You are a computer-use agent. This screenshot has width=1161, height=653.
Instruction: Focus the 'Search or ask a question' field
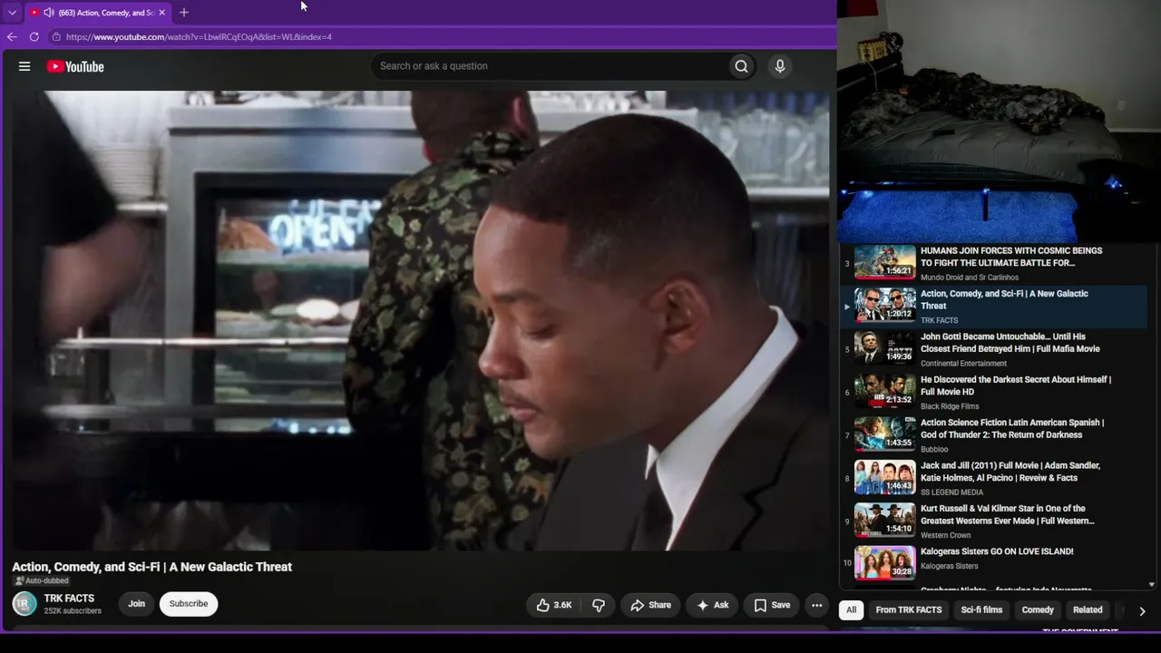[x=550, y=66]
